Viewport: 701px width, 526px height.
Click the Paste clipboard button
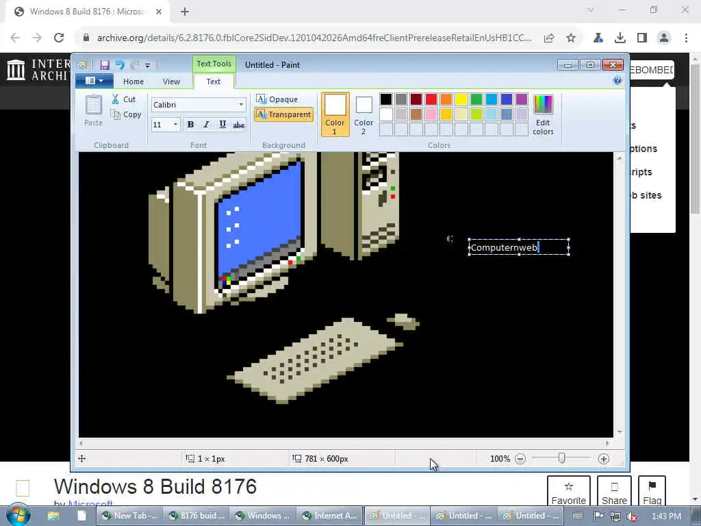(93, 110)
